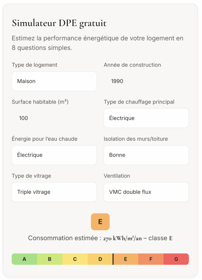Click the orange E result badge
This screenshot has width=202, height=280.
(x=100, y=222)
